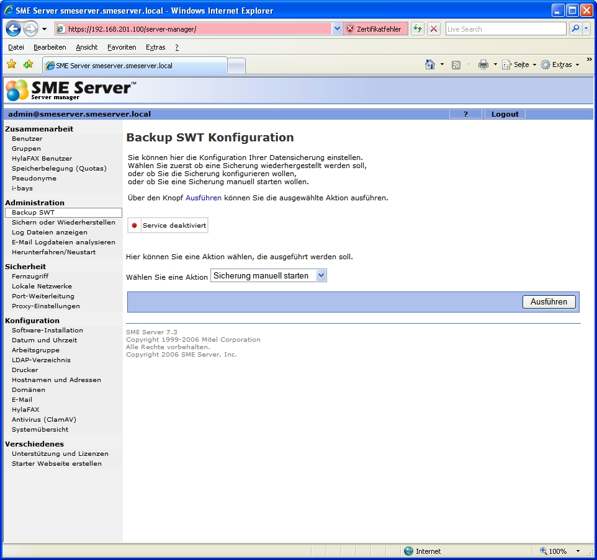This screenshot has width=597, height=560.
Task: Click the Zertifikatfehler security warning
Action: pyautogui.click(x=375, y=29)
